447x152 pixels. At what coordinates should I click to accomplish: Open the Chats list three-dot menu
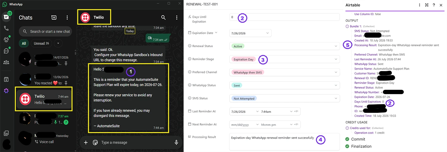coord(67,17)
